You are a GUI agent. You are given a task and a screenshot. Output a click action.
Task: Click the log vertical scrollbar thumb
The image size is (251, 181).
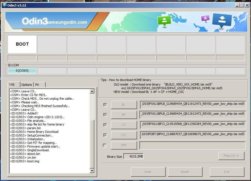click(92, 144)
